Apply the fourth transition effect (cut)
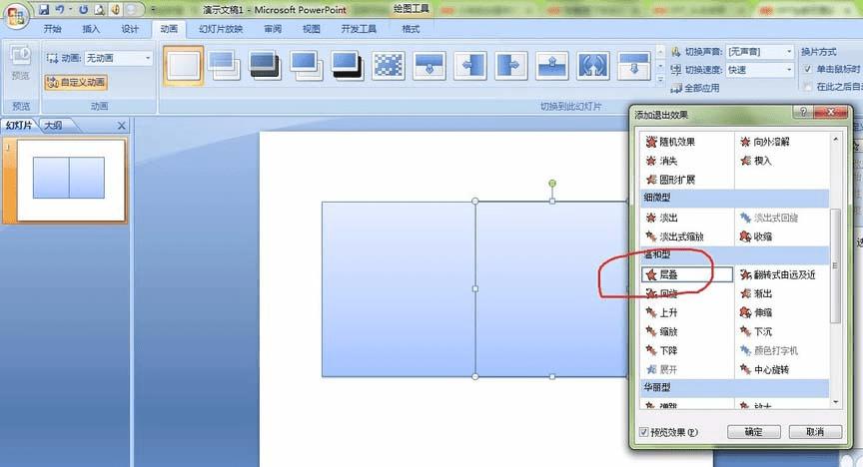Image resolution: width=863 pixels, height=467 pixels. (306, 66)
